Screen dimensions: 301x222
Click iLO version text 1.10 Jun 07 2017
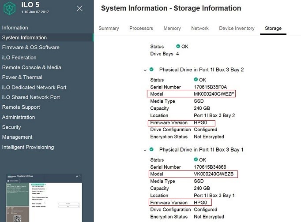[35, 12]
